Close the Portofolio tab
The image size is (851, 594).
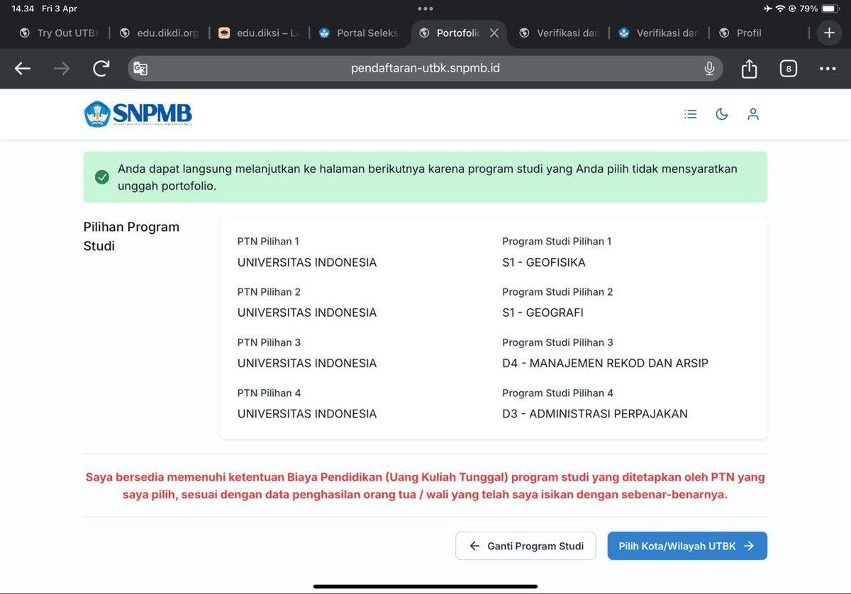click(x=494, y=33)
